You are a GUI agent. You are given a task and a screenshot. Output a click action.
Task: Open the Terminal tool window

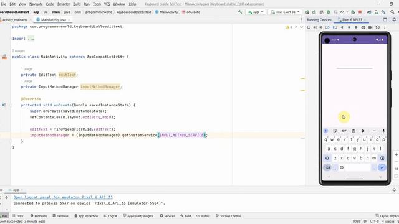(x=60, y=216)
